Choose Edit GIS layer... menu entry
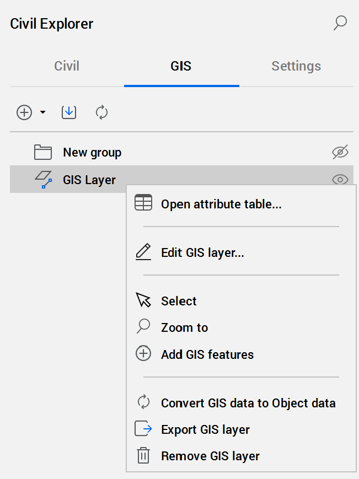 202,253
